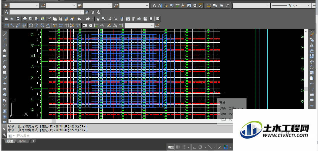The image size is (318, 151).
Task: Click the Match Properties icon
Action: point(72,19)
